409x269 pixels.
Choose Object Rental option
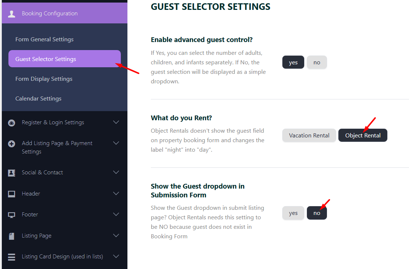[362, 136]
